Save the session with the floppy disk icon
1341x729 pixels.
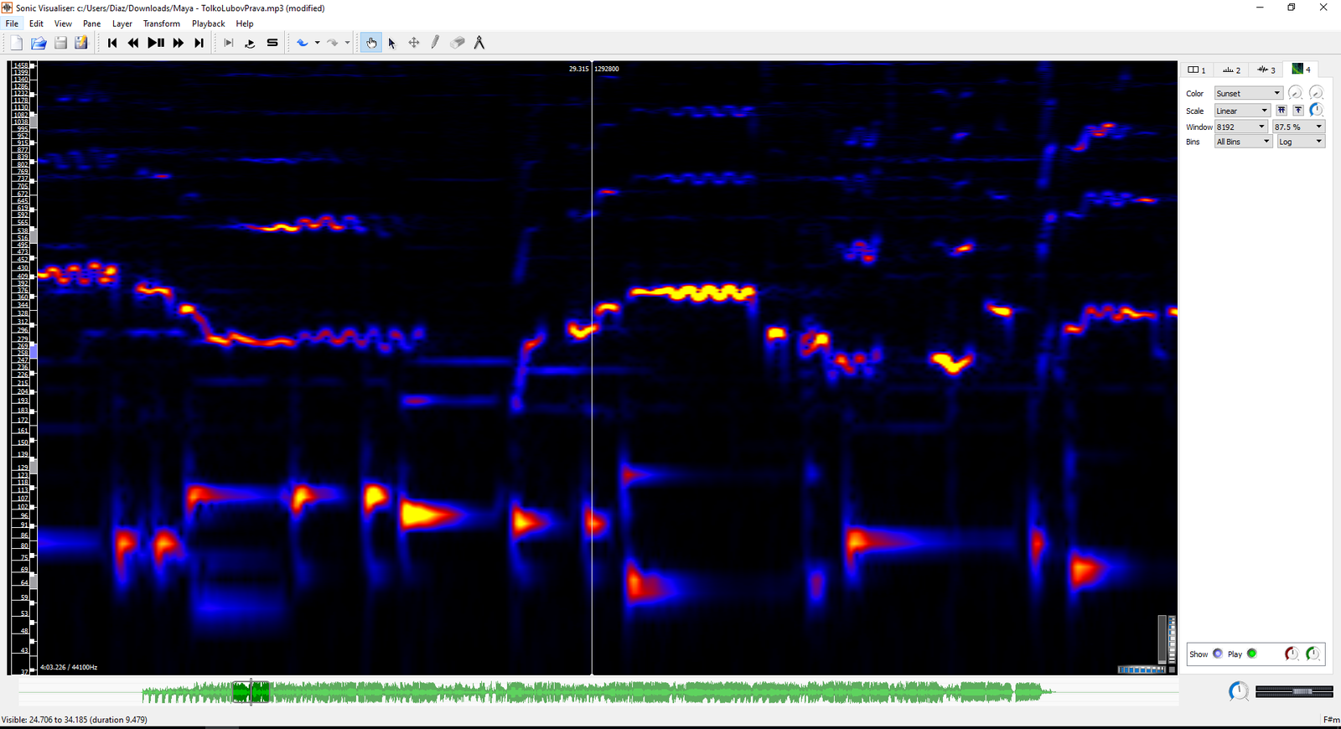coord(60,43)
